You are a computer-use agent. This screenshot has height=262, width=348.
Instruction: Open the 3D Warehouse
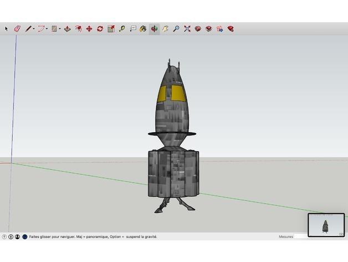point(198,29)
